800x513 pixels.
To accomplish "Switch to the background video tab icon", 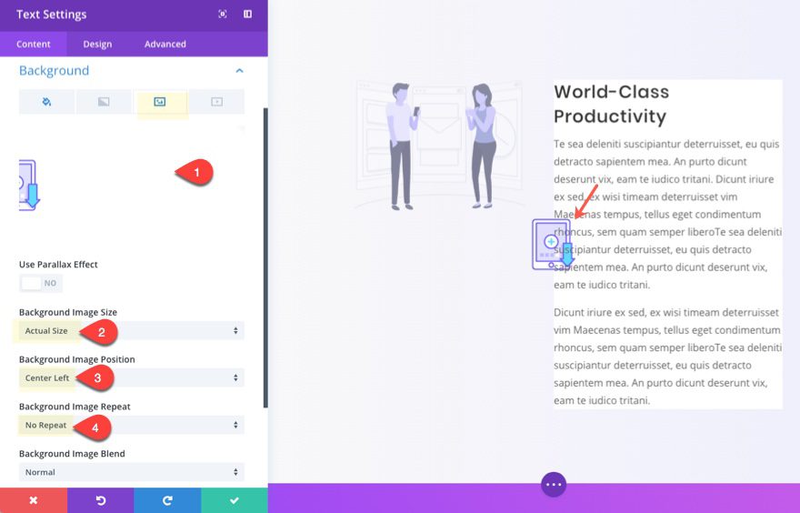I will pyautogui.click(x=216, y=102).
